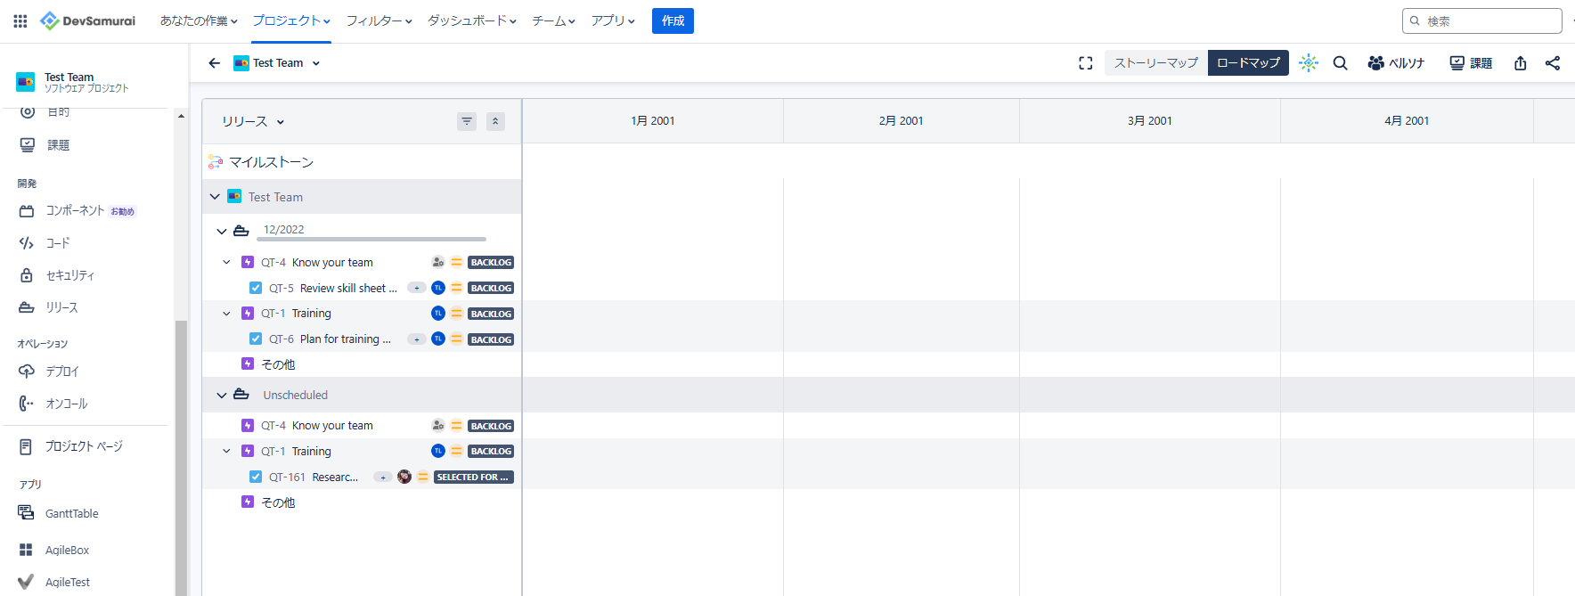Screen dimensions: 1575x596
Task: Toggle the QT-5 Review skill sheet checkbox
Action: pyautogui.click(x=256, y=288)
